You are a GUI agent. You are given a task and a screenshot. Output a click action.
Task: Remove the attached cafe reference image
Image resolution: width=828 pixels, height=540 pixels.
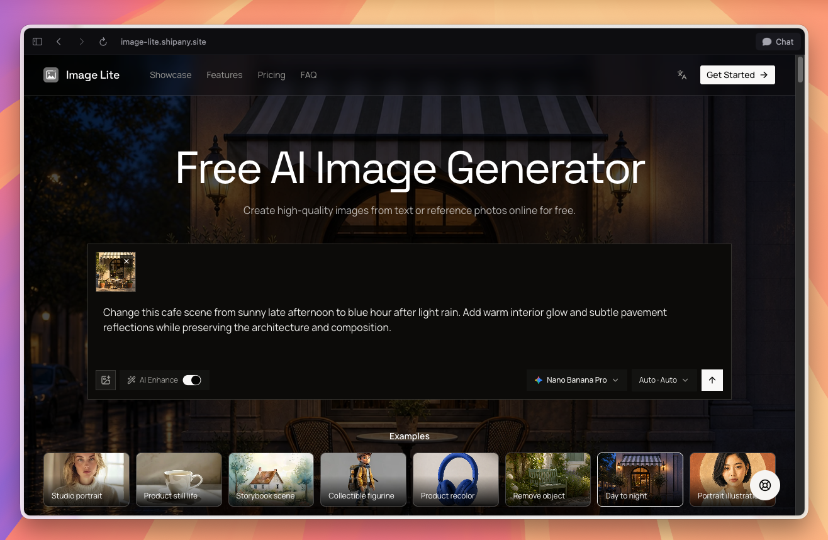[x=126, y=261]
